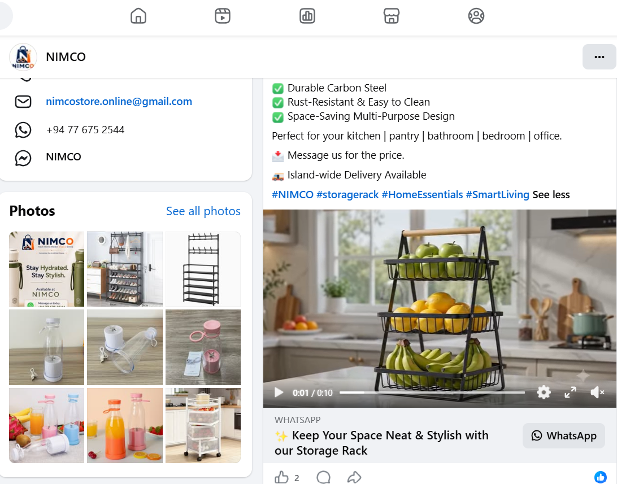
Task: Open the three portable blenders with fruit photo
Action: click(46, 425)
